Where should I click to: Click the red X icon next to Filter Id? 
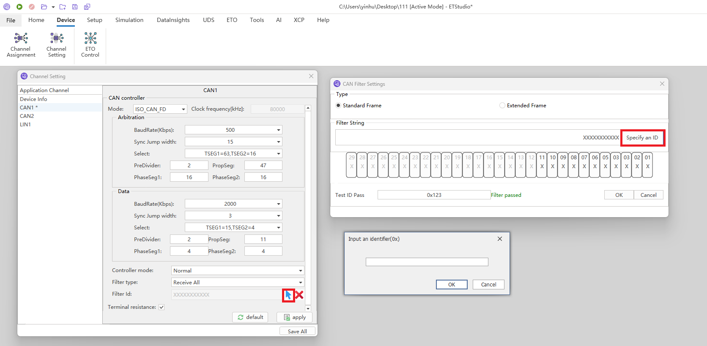pyautogui.click(x=299, y=295)
